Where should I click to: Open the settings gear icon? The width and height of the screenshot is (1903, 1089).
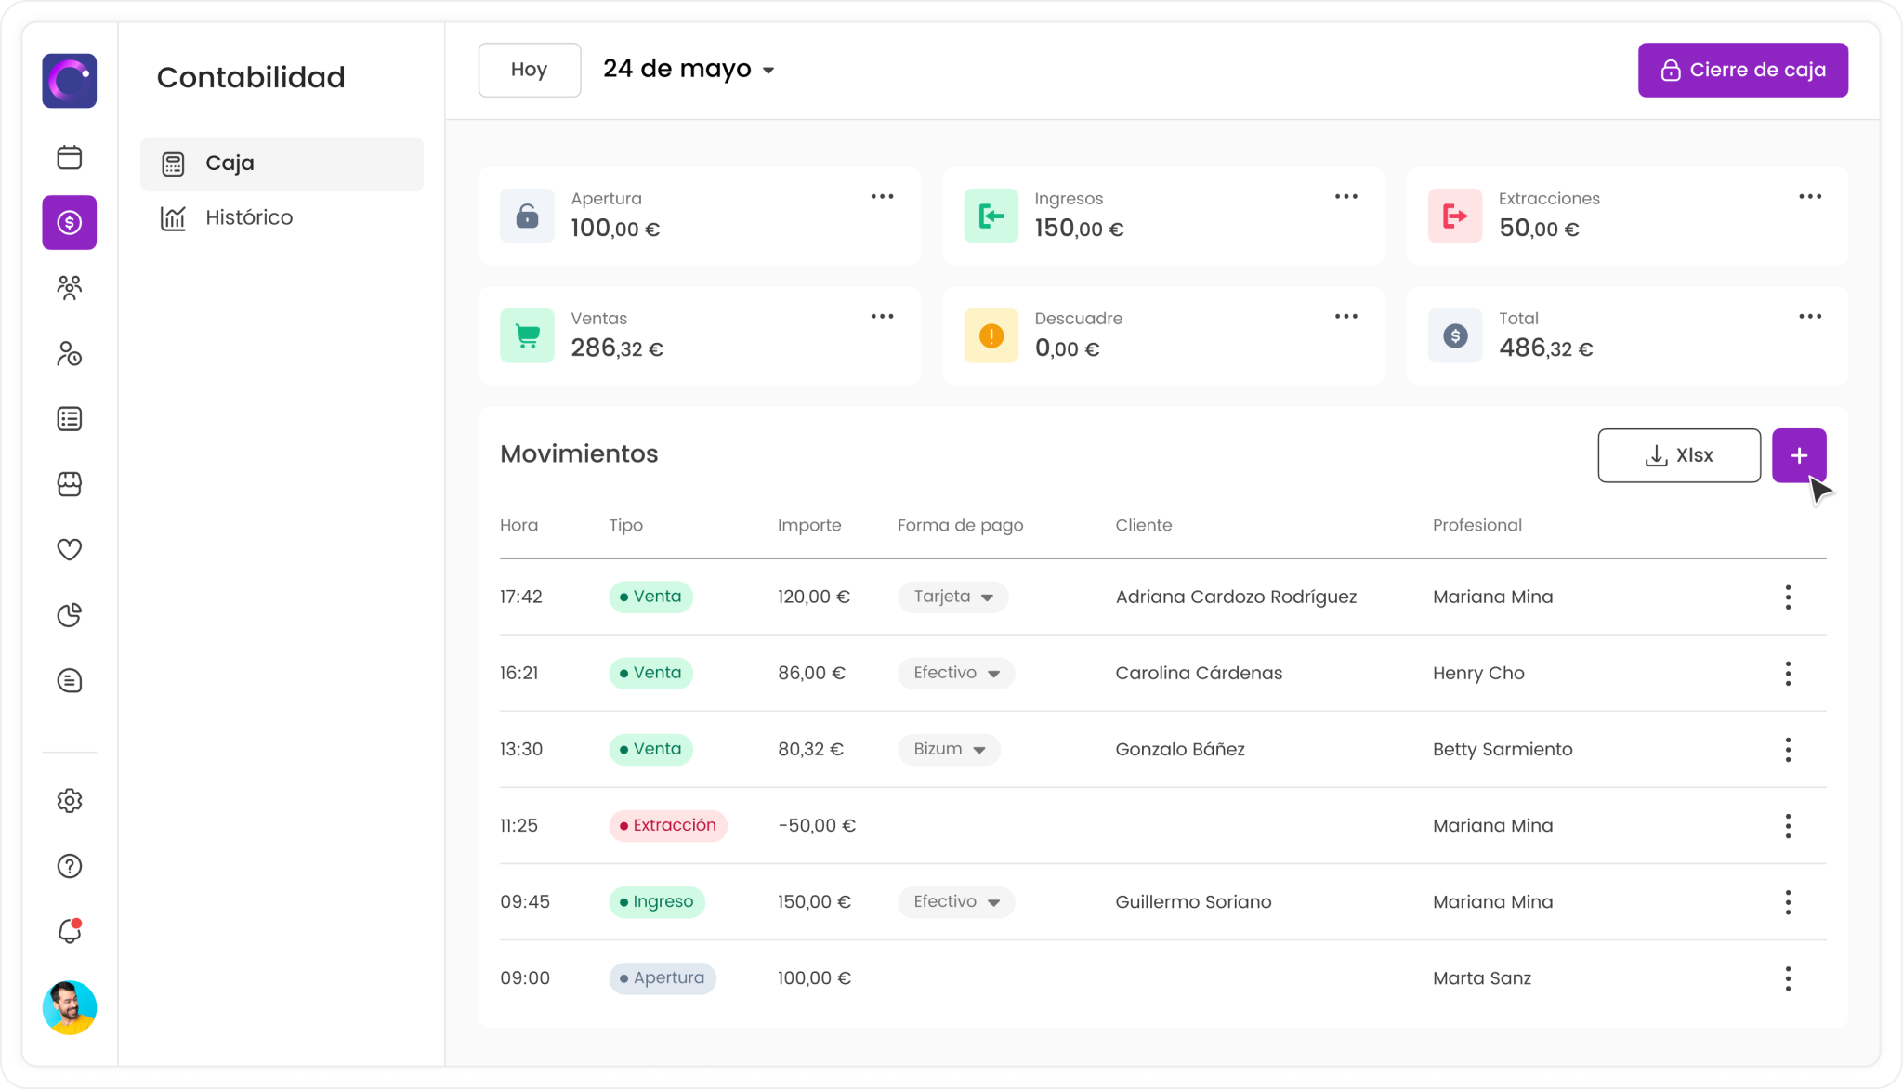[70, 801]
